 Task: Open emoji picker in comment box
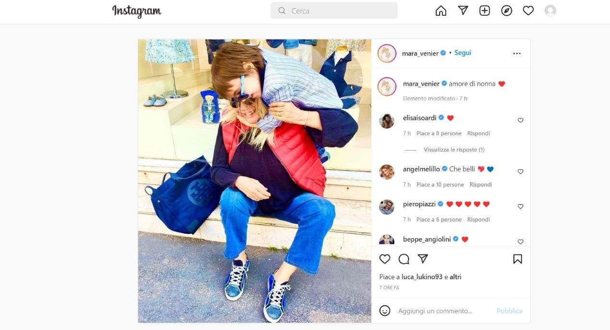(x=385, y=311)
